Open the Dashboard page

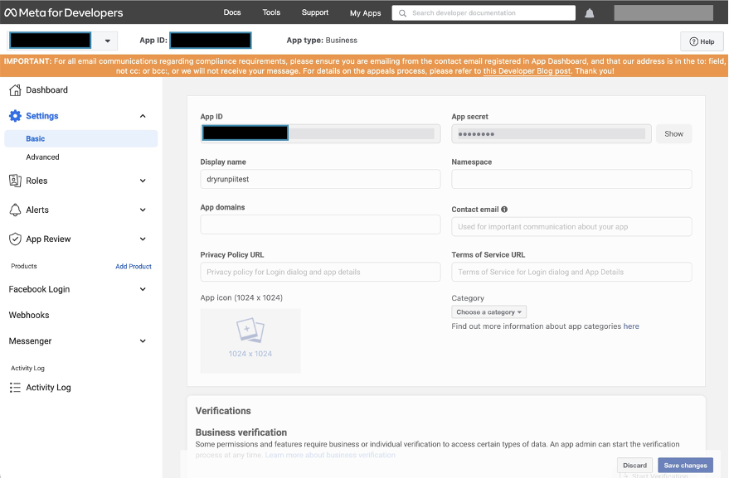pos(46,89)
